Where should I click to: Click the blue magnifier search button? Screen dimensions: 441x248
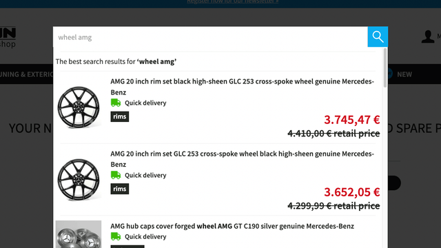(x=378, y=37)
